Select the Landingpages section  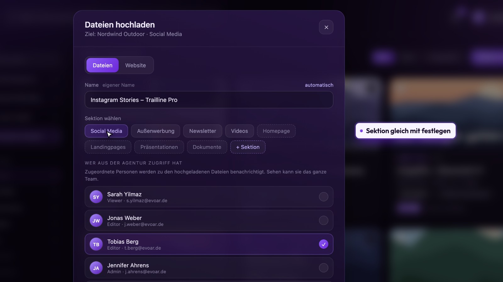pyautogui.click(x=108, y=147)
